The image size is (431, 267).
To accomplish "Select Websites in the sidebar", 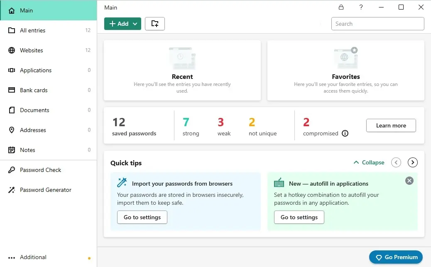I will pos(49,50).
